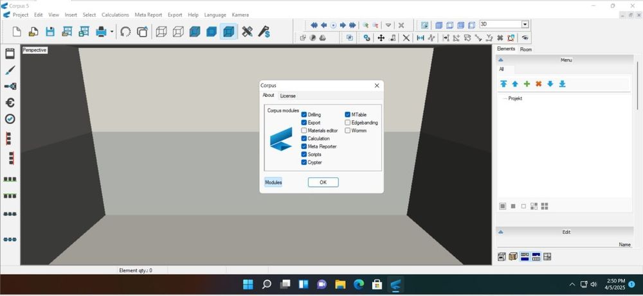Open the Meta Report menu
Viewport: 643px width, 296px height.
(149, 15)
